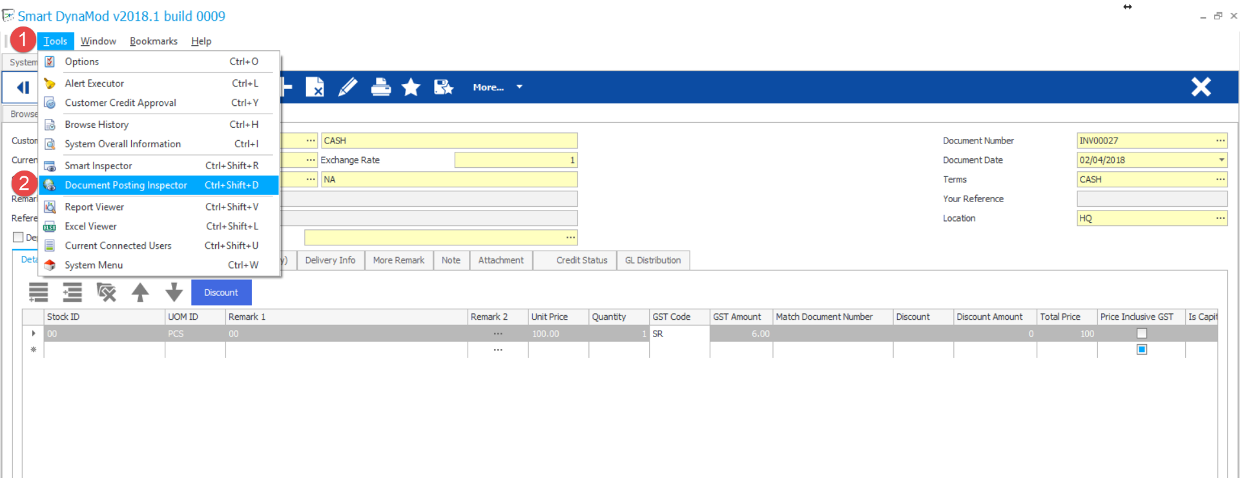The image size is (1240, 478).
Task: Switch to the Delivery Info tab
Action: [330, 260]
